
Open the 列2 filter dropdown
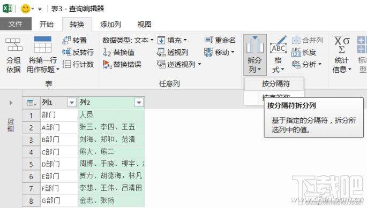[x=139, y=102]
